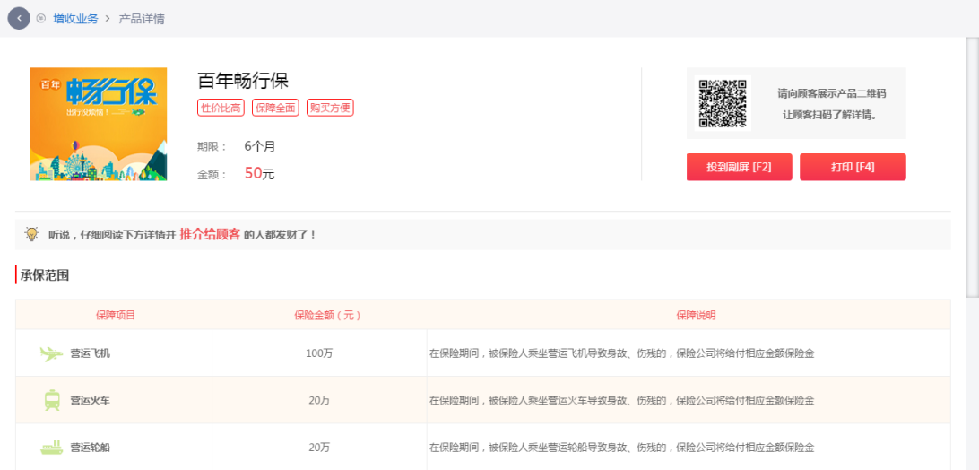The width and height of the screenshot is (979, 470).
Task: Click the 请向顾客展示产品二维码 text
Action: tap(832, 94)
